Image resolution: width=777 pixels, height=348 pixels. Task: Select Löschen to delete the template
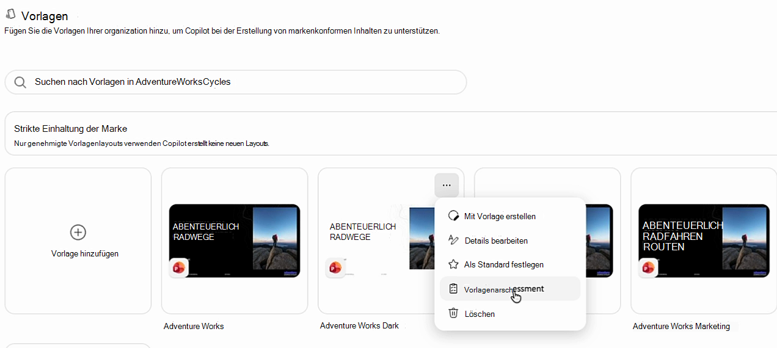[510, 313]
